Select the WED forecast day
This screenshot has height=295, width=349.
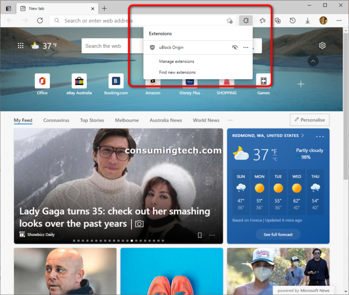click(x=296, y=192)
